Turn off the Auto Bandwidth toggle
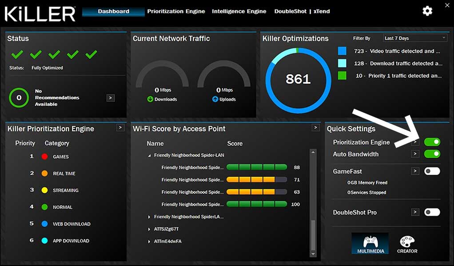The image size is (454, 266). [432, 154]
